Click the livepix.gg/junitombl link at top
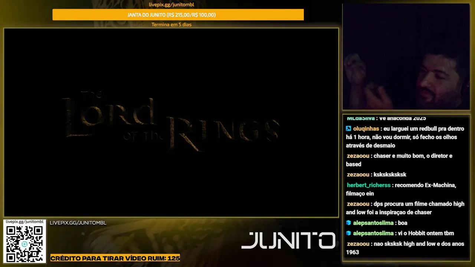The image size is (475, 267). (171, 5)
